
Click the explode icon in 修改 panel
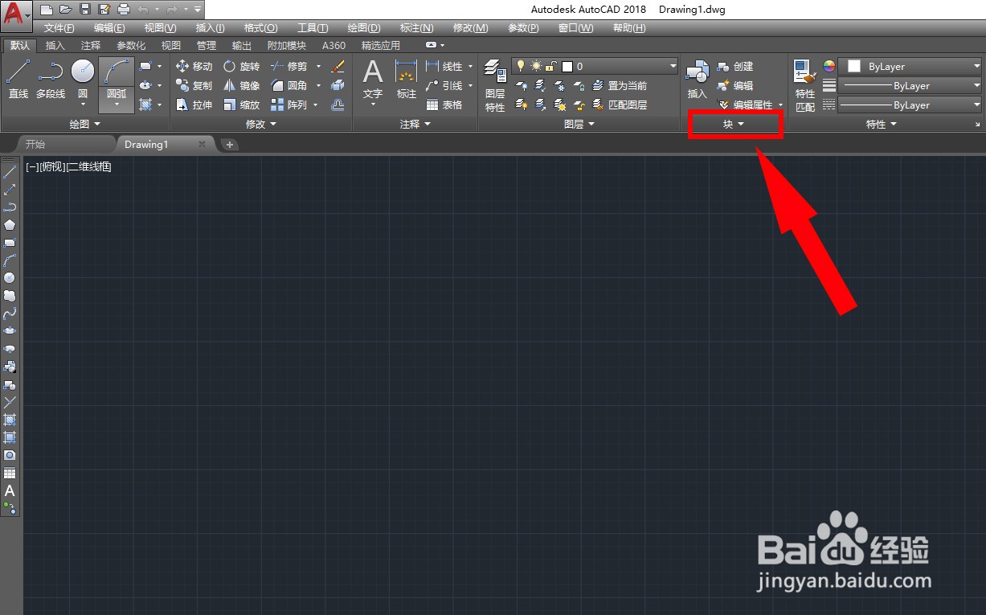coord(338,86)
